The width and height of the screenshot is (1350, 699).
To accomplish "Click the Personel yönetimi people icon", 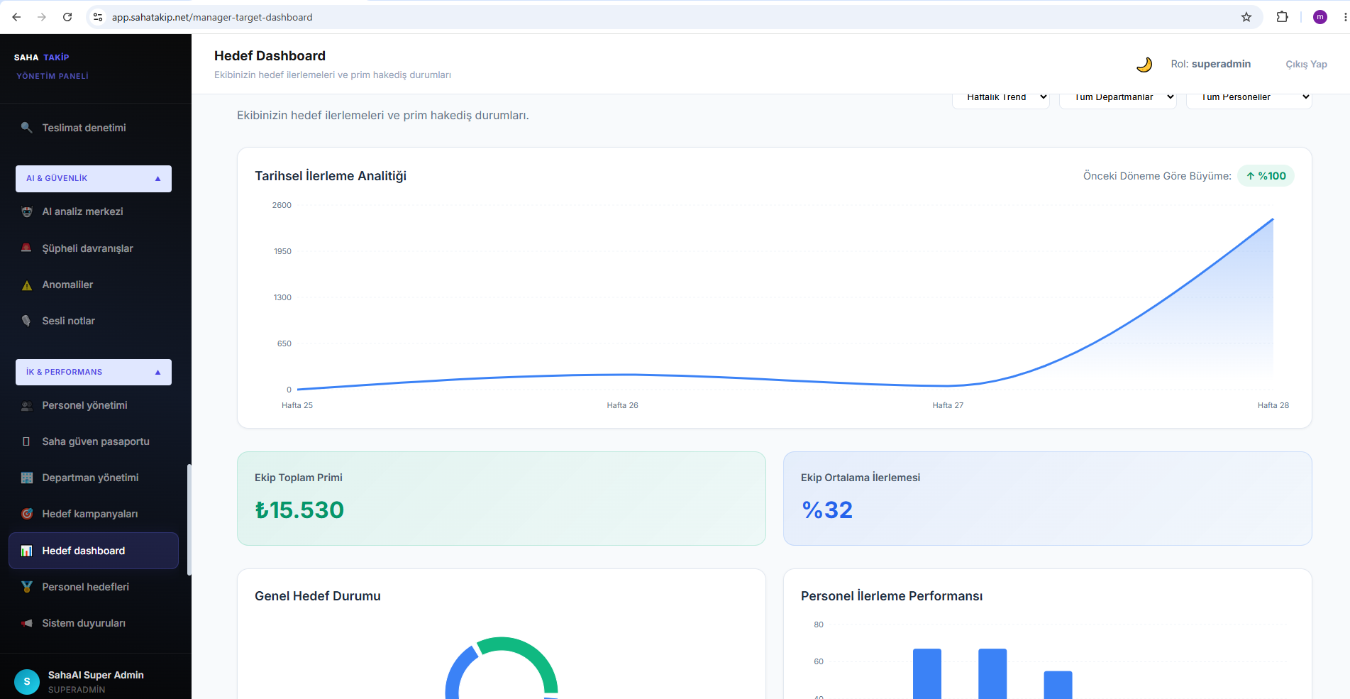I will 26,406.
